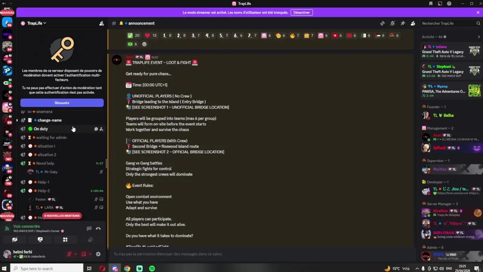Open chat icon on On duty channel
Viewport: 483px width, 272px height.
(x=96, y=129)
